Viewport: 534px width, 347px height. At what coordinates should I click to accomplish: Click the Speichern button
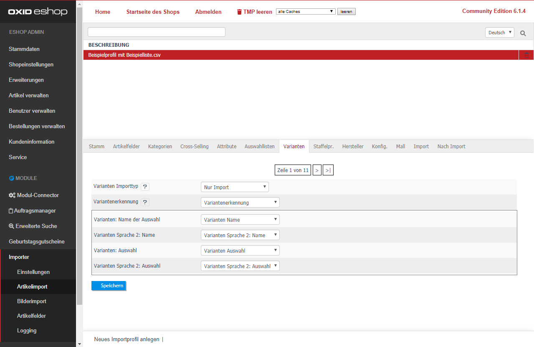[x=109, y=286]
